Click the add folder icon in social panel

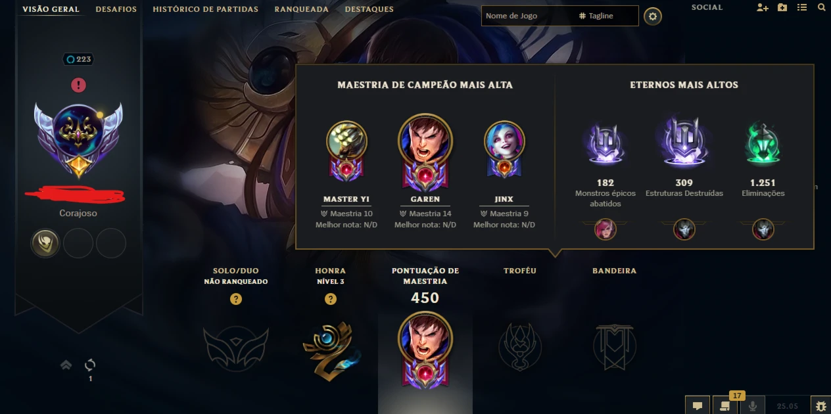782,8
